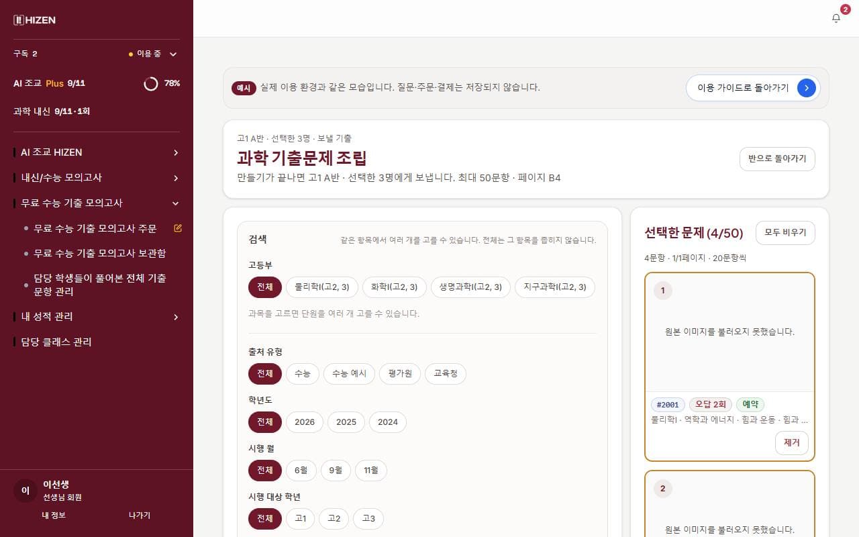Image resolution: width=859 pixels, height=537 pixels.
Task: Select 고2 grade chip
Action: pyautogui.click(x=334, y=518)
